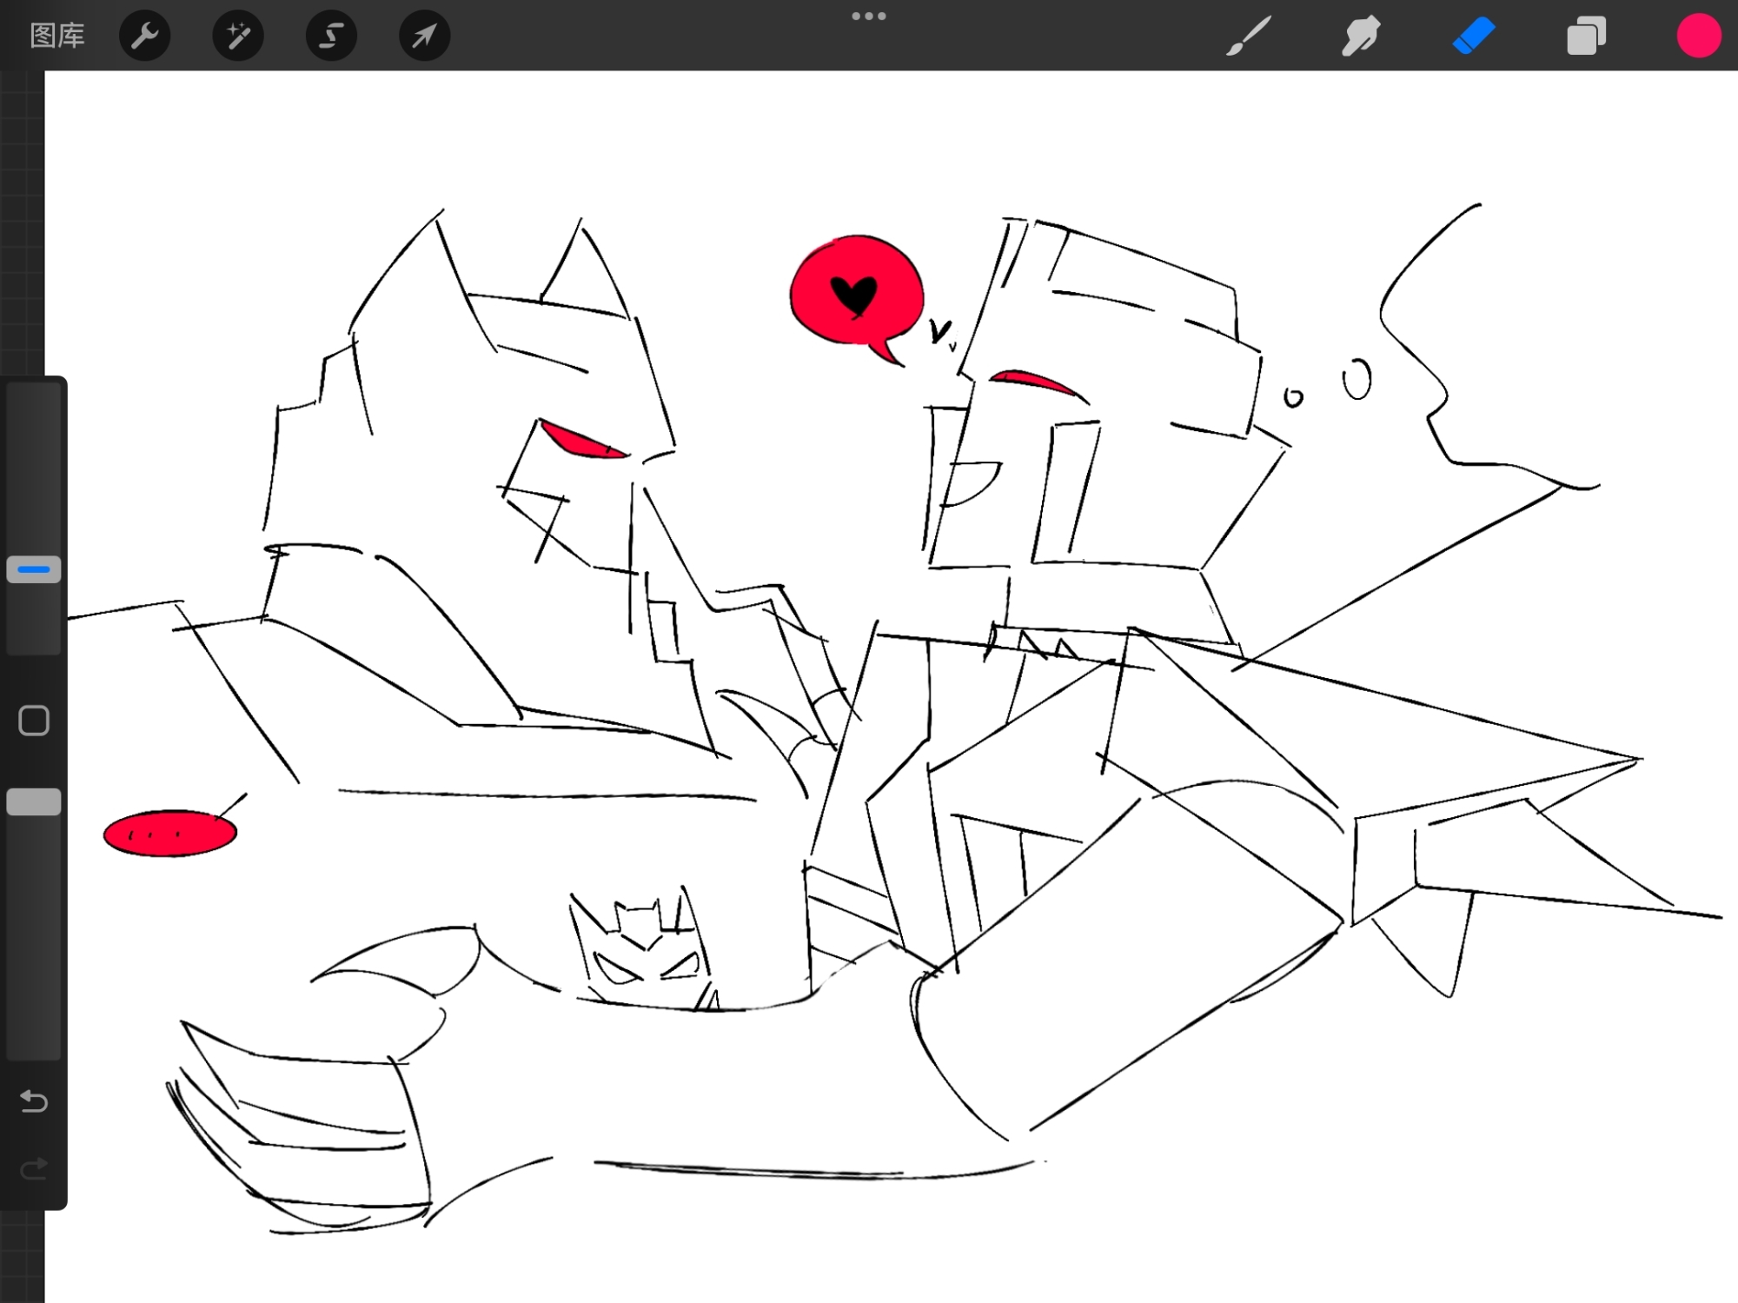Activate the Transform arrow tool
Image resolution: width=1738 pixels, height=1303 pixels.
pyautogui.click(x=424, y=36)
